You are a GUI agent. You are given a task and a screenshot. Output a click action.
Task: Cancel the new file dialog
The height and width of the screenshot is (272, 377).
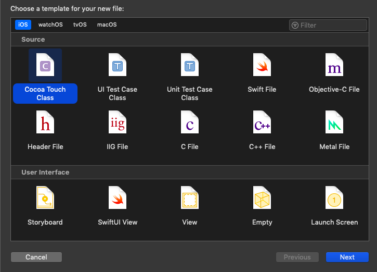pyautogui.click(x=36, y=257)
